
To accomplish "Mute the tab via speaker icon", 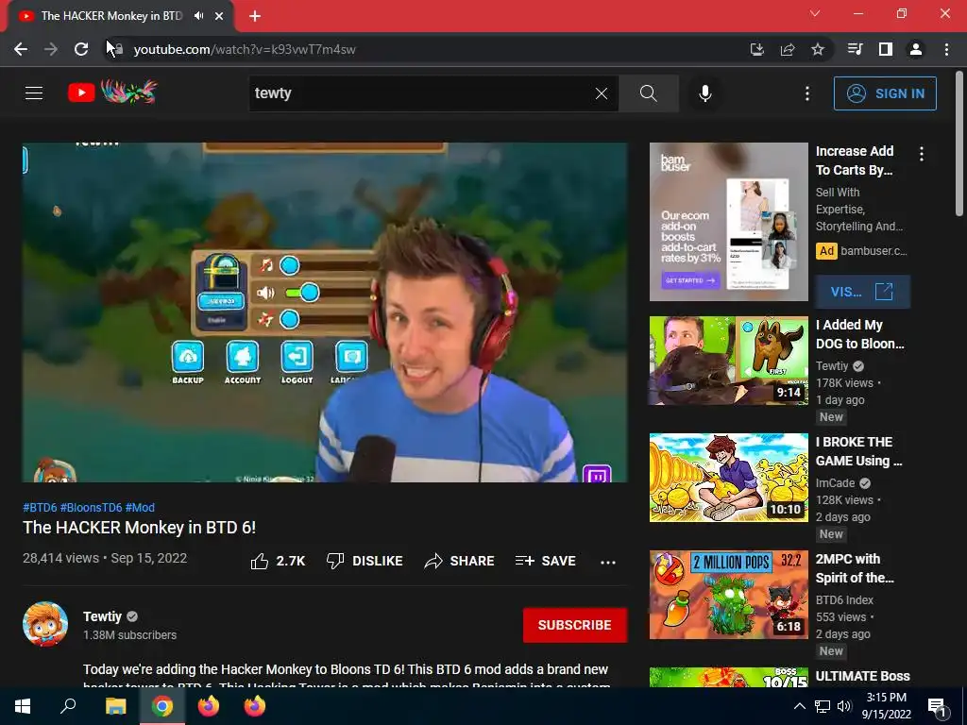I will click(x=198, y=15).
